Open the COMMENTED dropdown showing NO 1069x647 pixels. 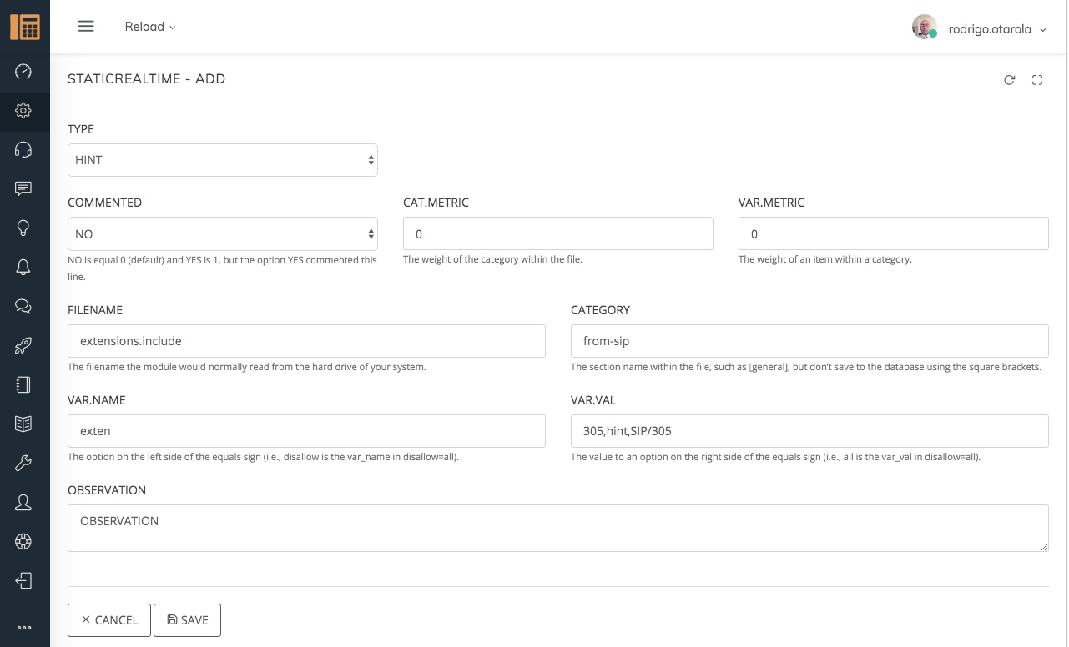tap(222, 234)
